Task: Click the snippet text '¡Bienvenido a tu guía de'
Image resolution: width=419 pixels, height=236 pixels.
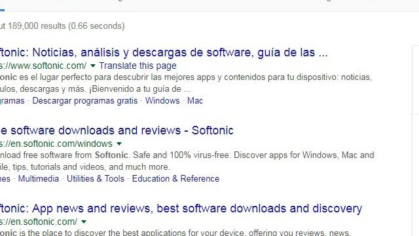Action: 136,89
